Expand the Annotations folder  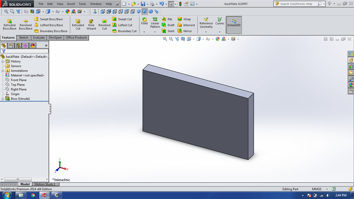3,71
